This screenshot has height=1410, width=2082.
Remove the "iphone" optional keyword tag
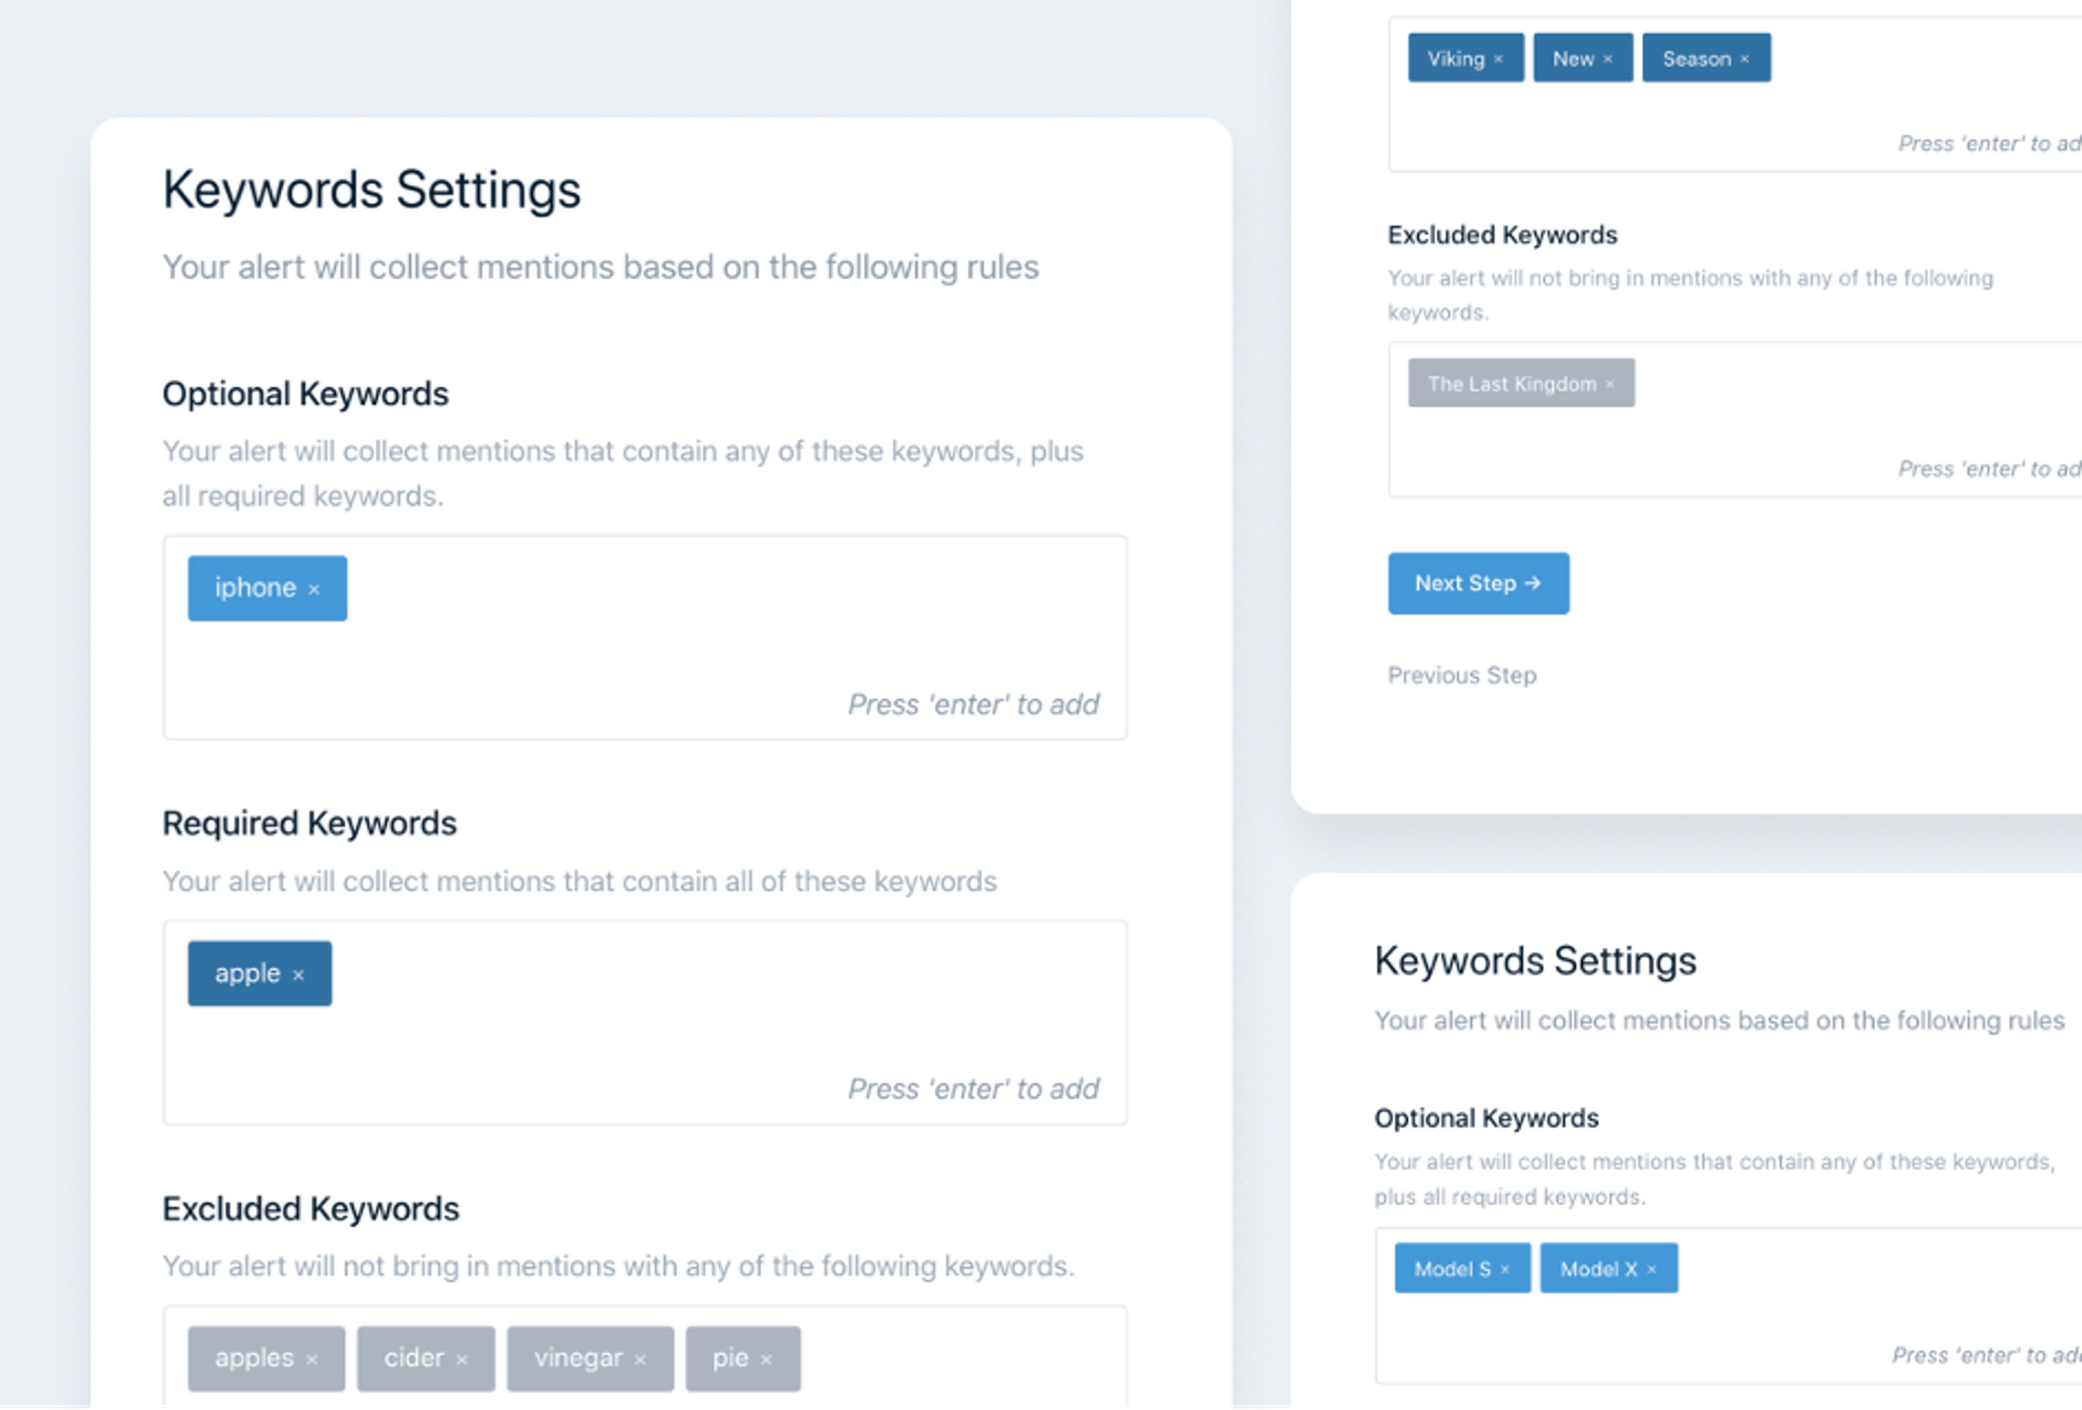coord(314,589)
